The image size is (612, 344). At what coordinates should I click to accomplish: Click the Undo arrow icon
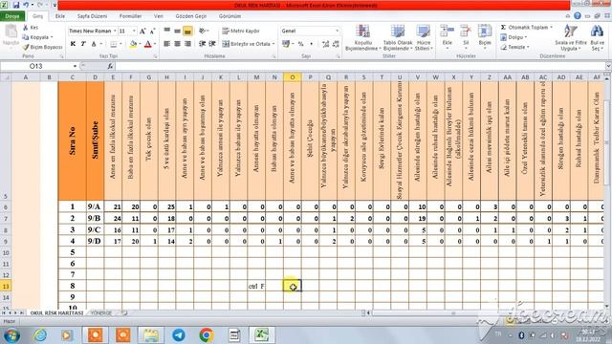click(26, 5)
